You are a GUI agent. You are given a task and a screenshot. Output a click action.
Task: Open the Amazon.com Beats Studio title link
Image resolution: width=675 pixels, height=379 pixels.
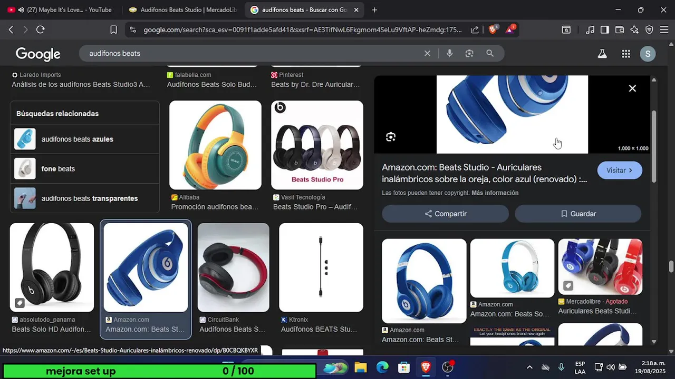484,173
